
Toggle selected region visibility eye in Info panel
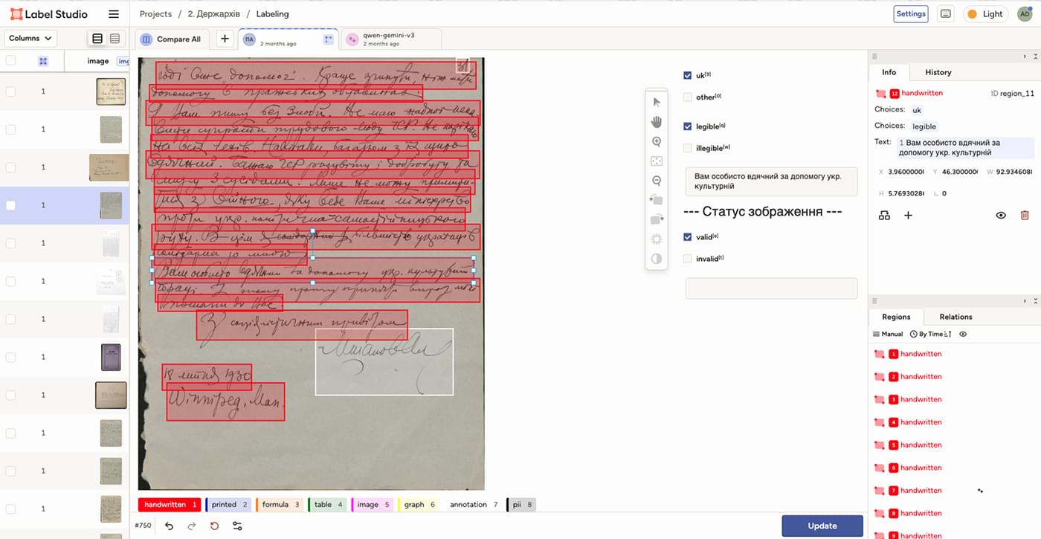coord(1001,216)
